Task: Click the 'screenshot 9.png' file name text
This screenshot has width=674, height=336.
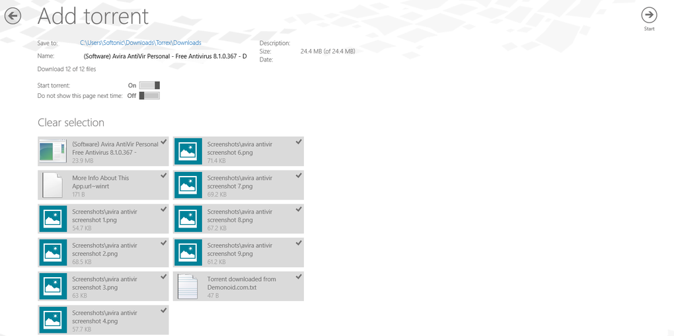Action: [240, 249]
